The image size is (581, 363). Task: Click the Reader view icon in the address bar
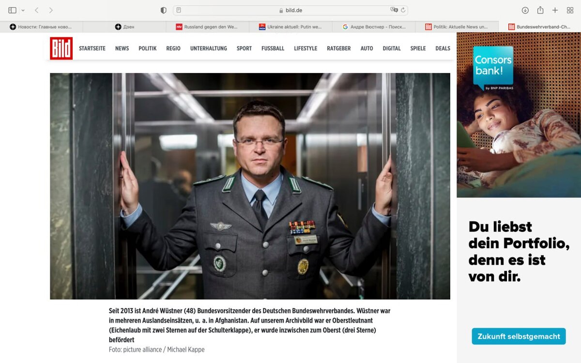[x=179, y=10]
